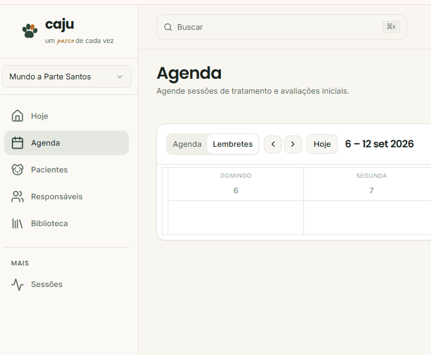Screen dimensions: 431x355
Task: Click the Biblioteca books icon
Action: [x=17, y=223]
